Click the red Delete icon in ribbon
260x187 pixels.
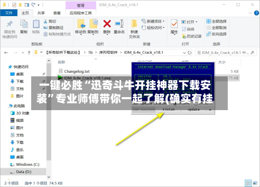point(107,24)
